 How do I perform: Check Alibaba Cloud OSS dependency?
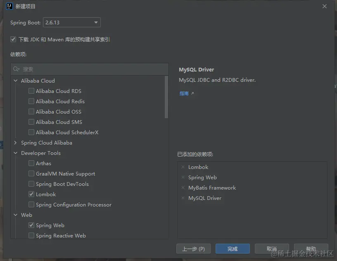pos(31,112)
